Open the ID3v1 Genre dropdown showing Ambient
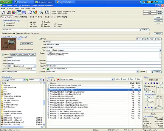Screen dimensions: 164x131 (35, 66)
